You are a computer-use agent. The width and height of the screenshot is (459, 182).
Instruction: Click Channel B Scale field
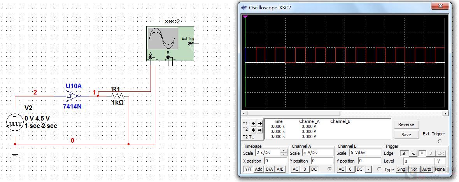tap(365, 153)
